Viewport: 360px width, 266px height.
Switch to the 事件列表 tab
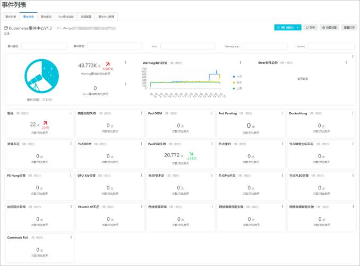pyautogui.click(x=11, y=17)
